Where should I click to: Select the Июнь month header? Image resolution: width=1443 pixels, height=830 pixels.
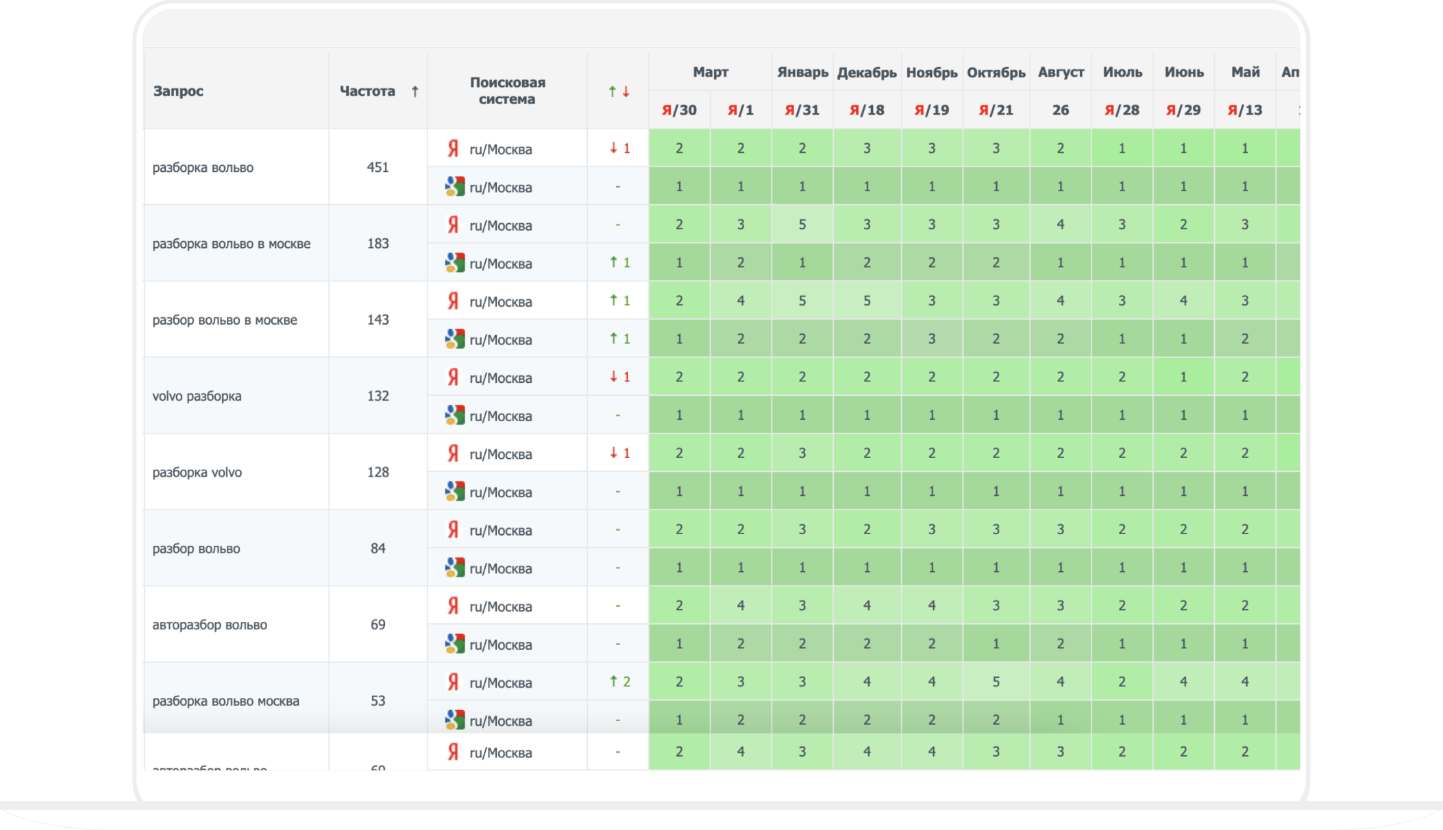tap(1184, 72)
